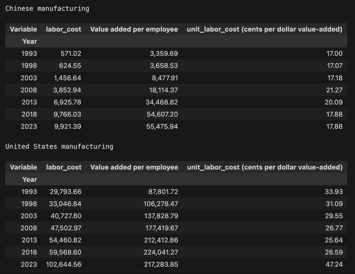The image size is (355, 274).
Task: Click value added cell 18,114.37
Action: tap(163, 90)
